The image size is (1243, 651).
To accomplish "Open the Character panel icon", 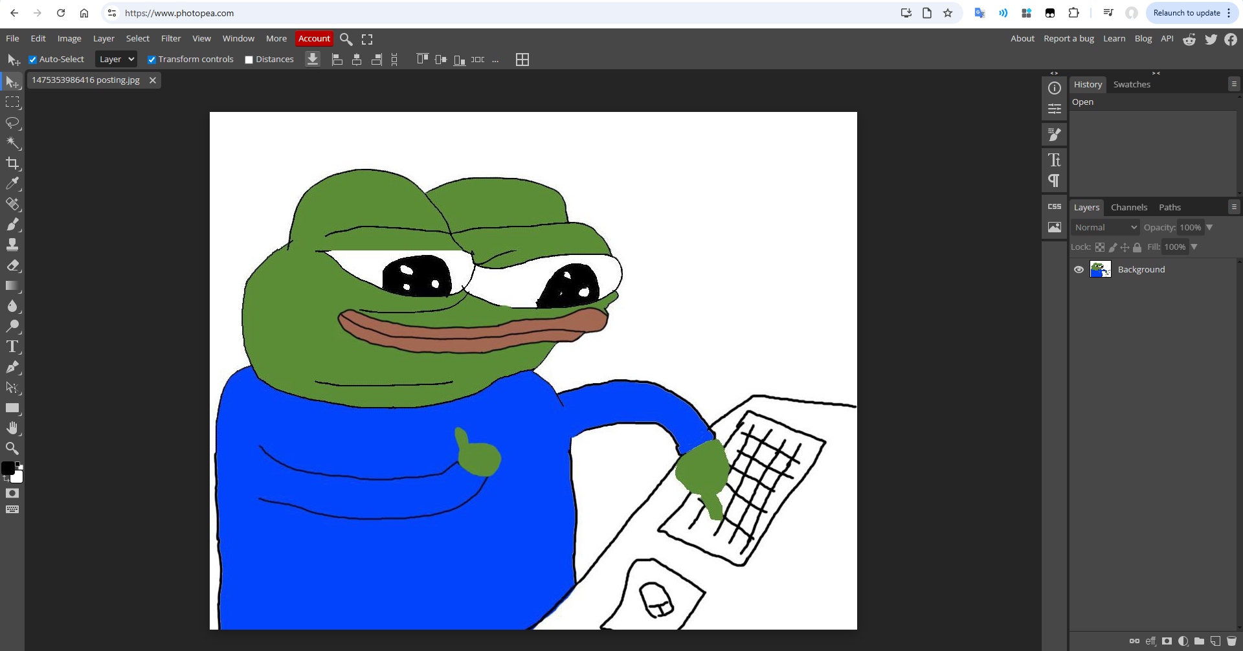I will [1055, 160].
